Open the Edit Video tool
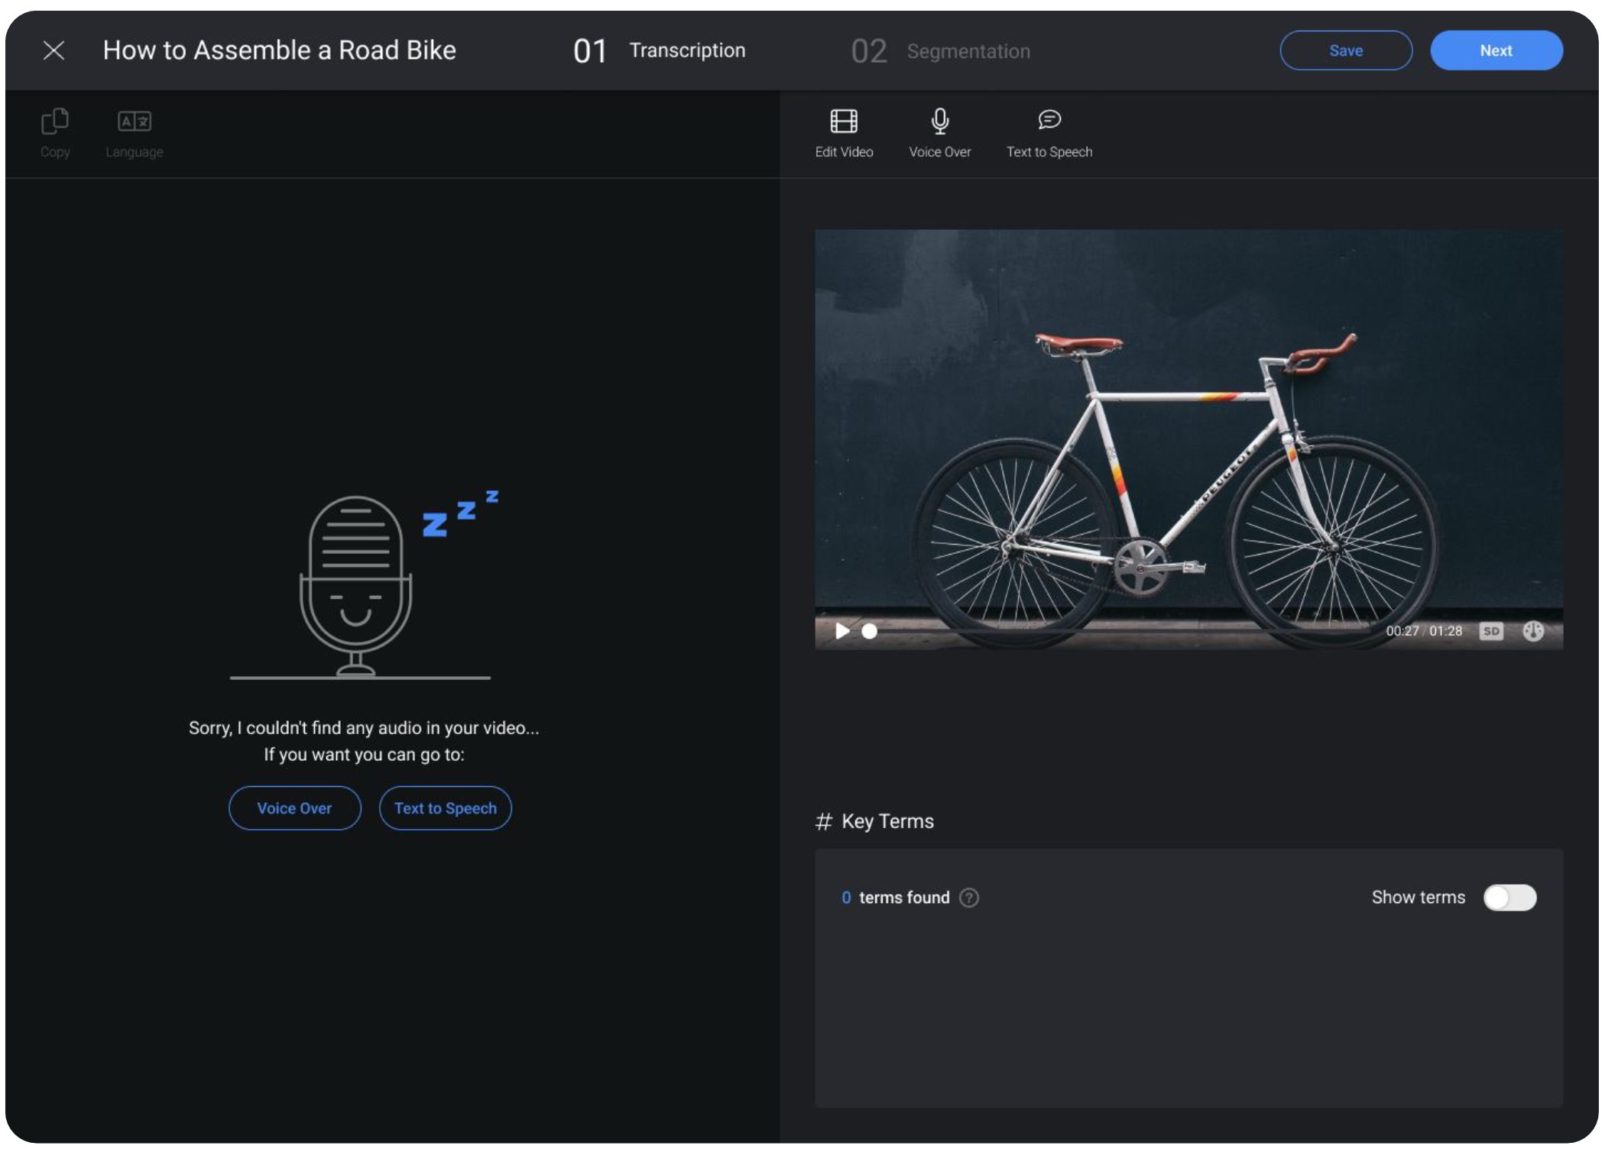This screenshot has height=1149, width=1605. coord(844,134)
